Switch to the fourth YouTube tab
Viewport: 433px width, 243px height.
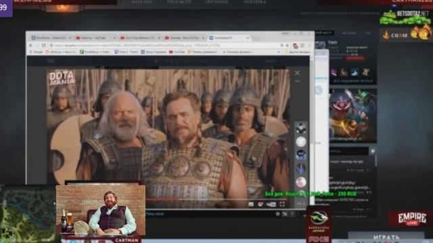[185, 38]
